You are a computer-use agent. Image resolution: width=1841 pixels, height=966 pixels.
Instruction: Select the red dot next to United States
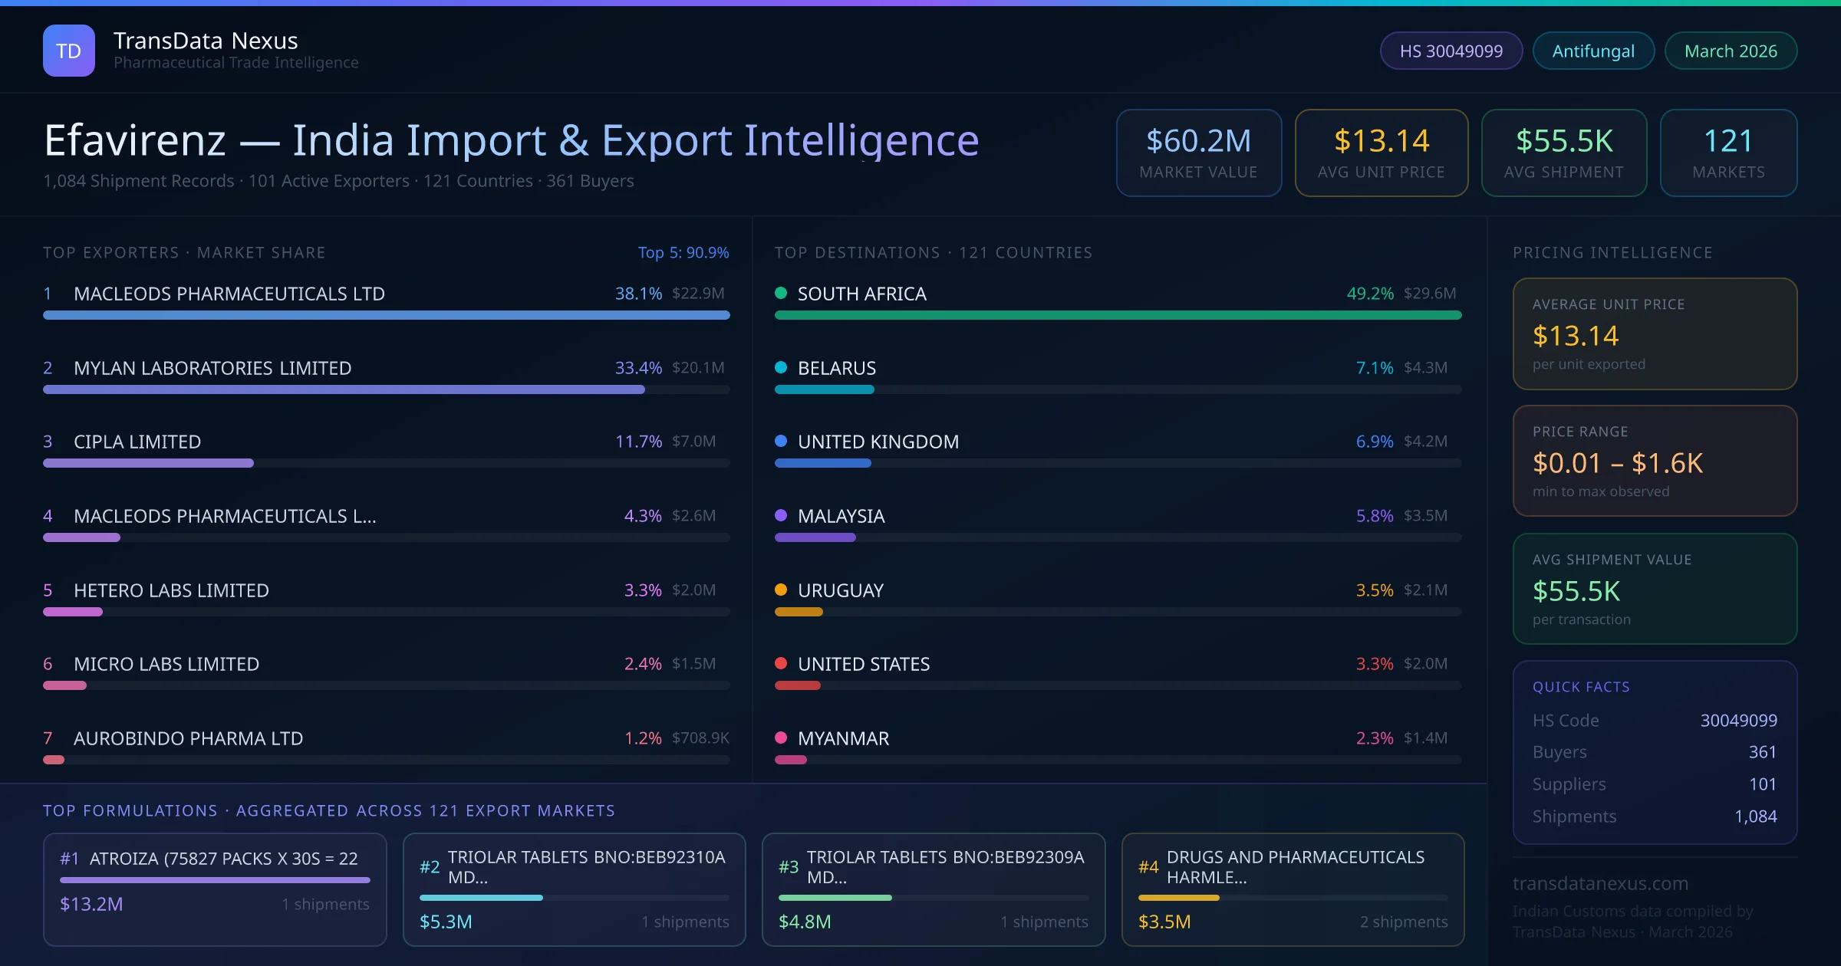[x=781, y=664]
